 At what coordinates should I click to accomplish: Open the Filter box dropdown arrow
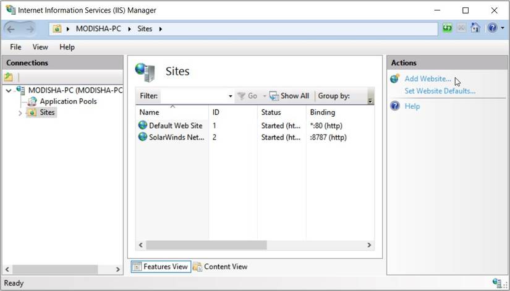pyautogui.click(x=231, y=96)
